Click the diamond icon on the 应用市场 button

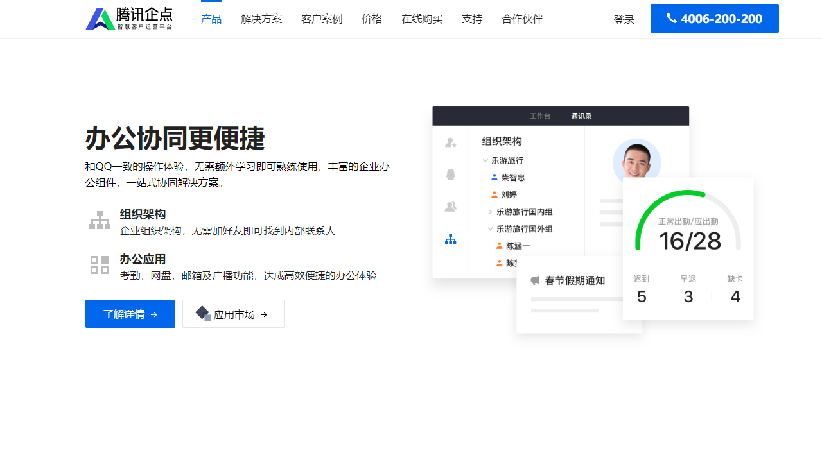coord(202,313)
